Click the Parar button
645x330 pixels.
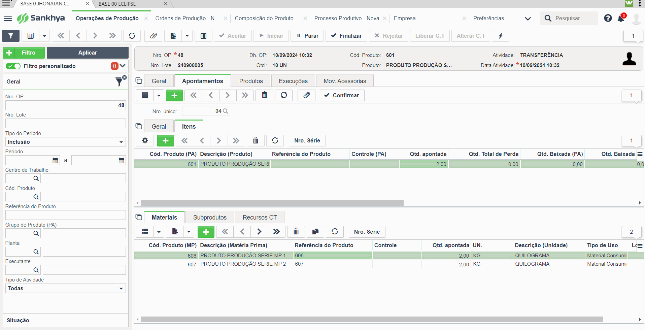307,36
